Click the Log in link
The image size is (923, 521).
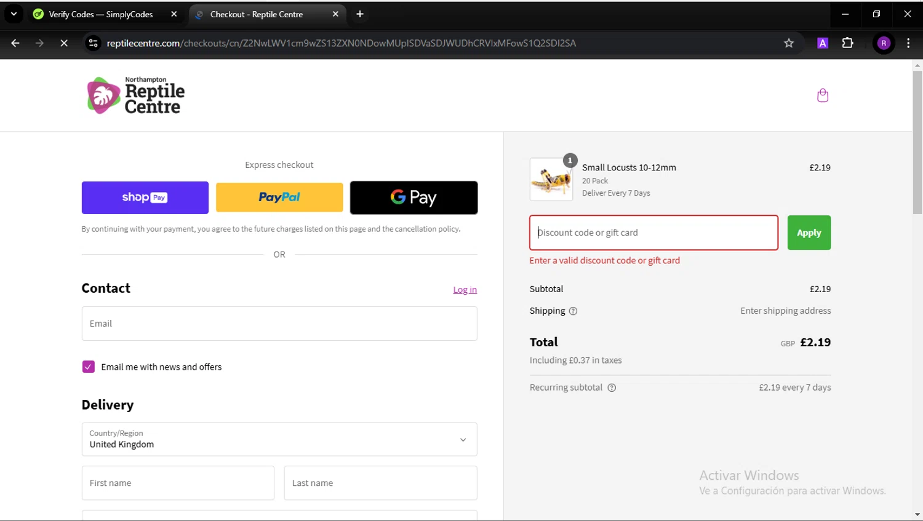(x=465, y=290)
